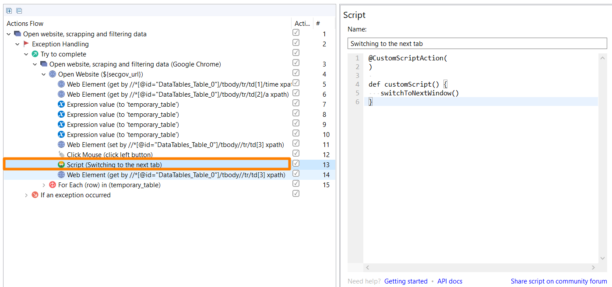This screenshot has height=287, width=612.
Task: Open the API docs link
Action: coord(450,281)
